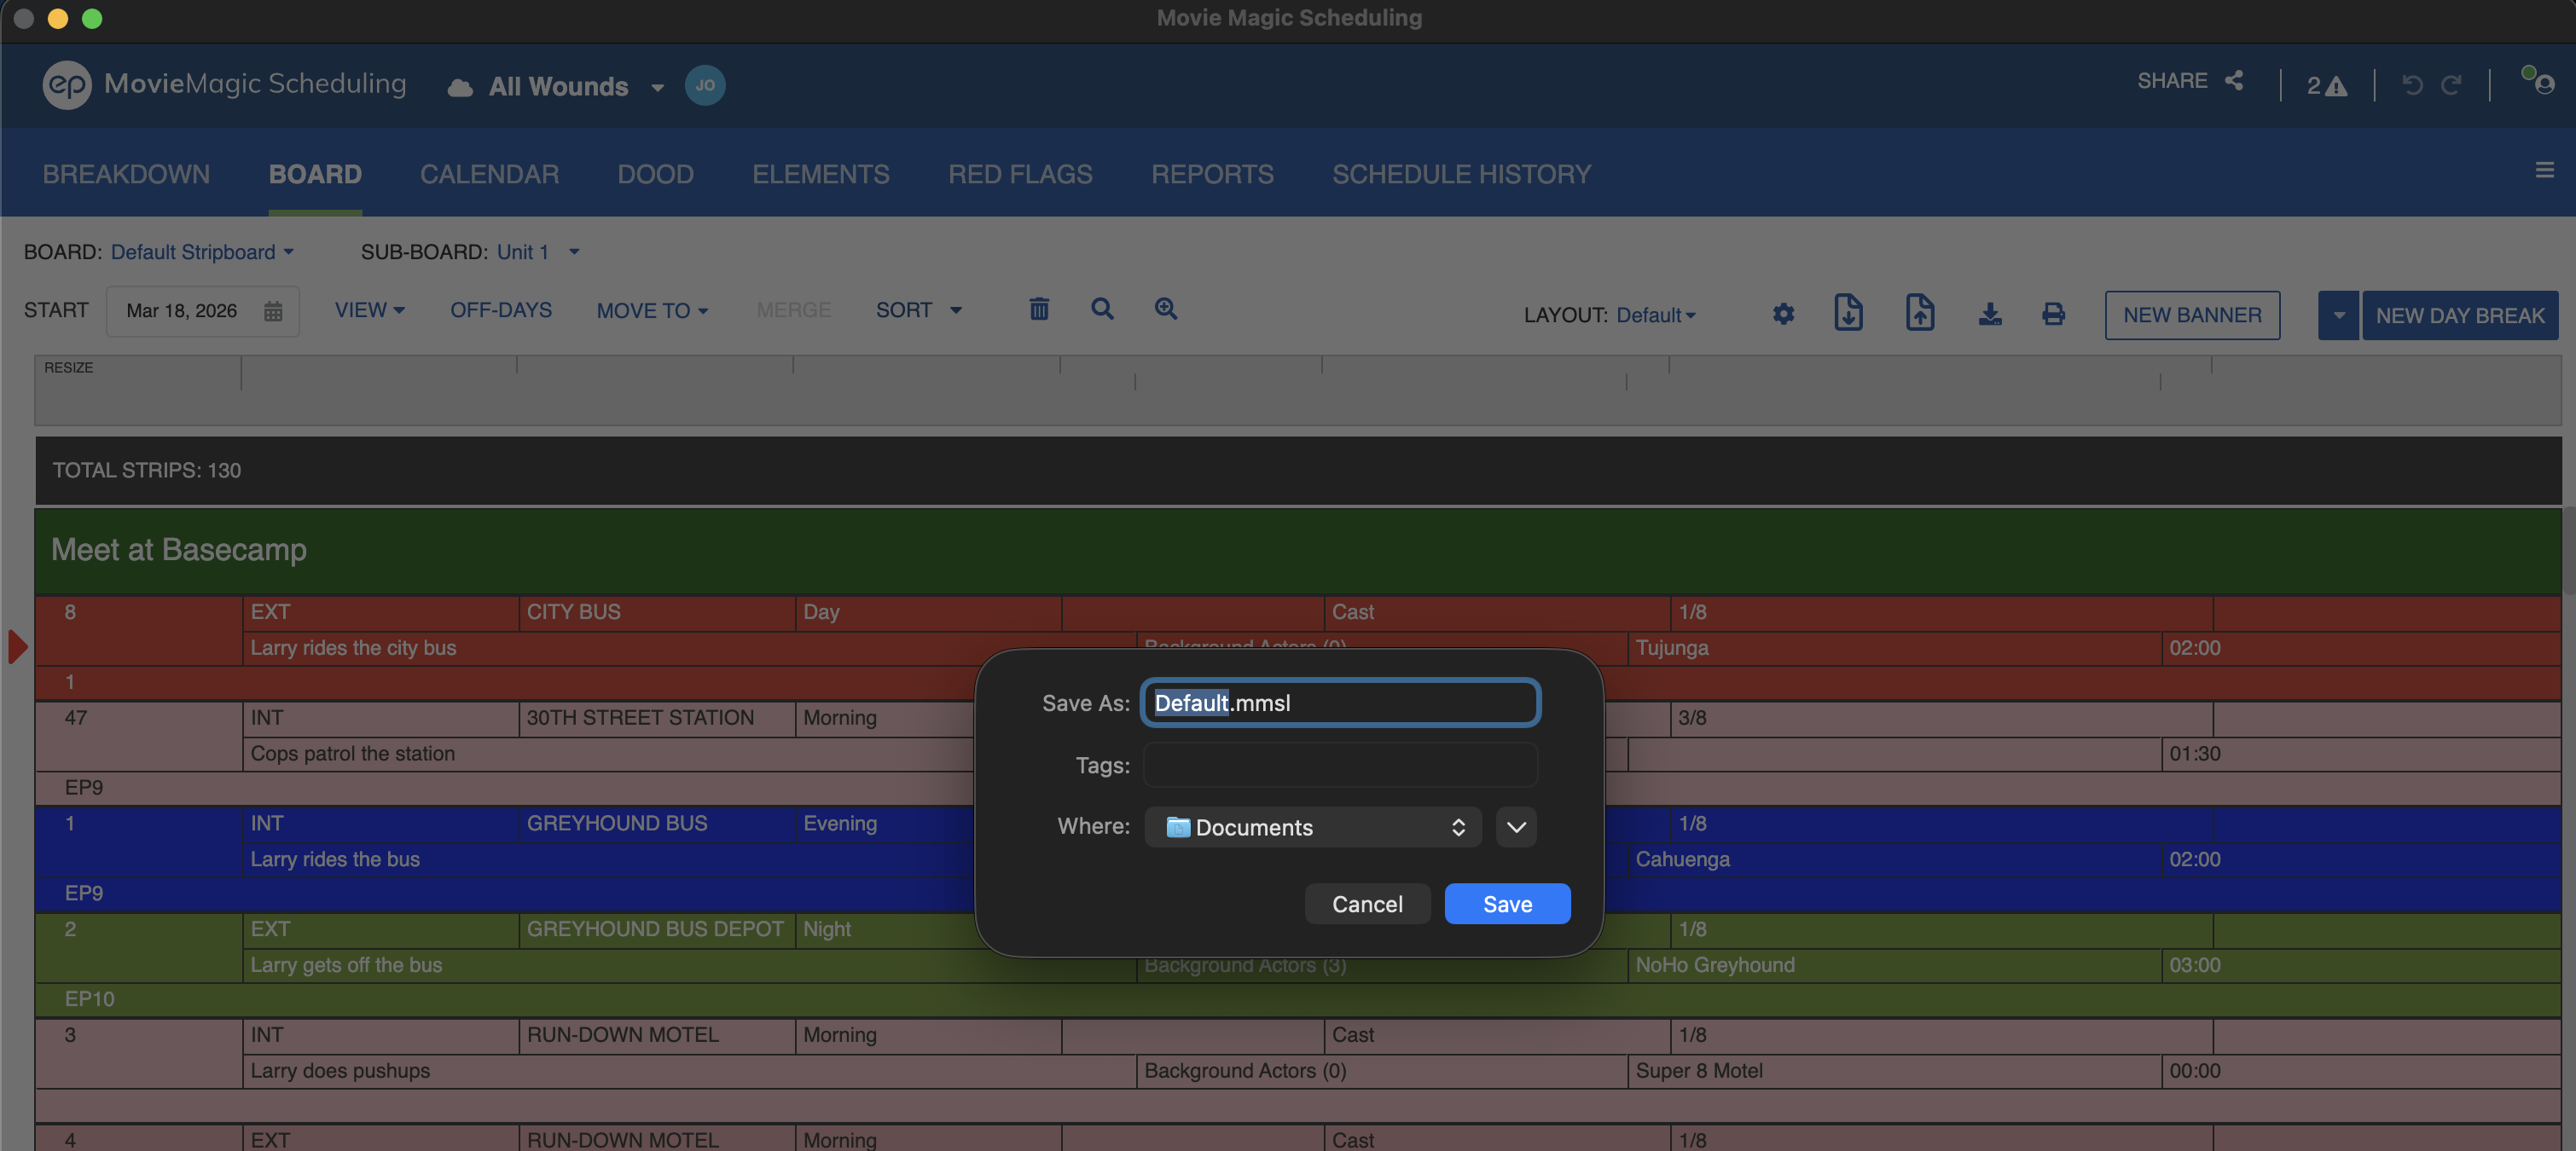Click the NEW DAY BREAK button

[x=2460, y=315]
